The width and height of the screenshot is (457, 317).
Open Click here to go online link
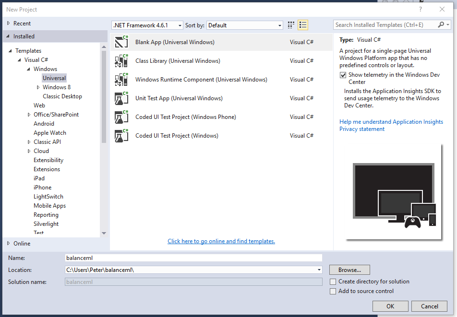tap(221, 241)
